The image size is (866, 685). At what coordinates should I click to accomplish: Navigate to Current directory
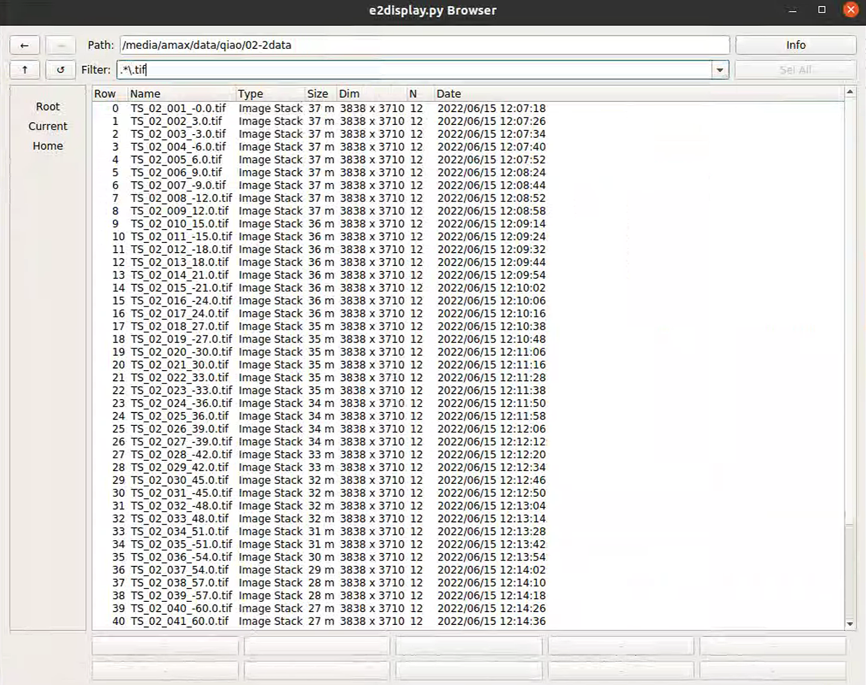[47, 126]
